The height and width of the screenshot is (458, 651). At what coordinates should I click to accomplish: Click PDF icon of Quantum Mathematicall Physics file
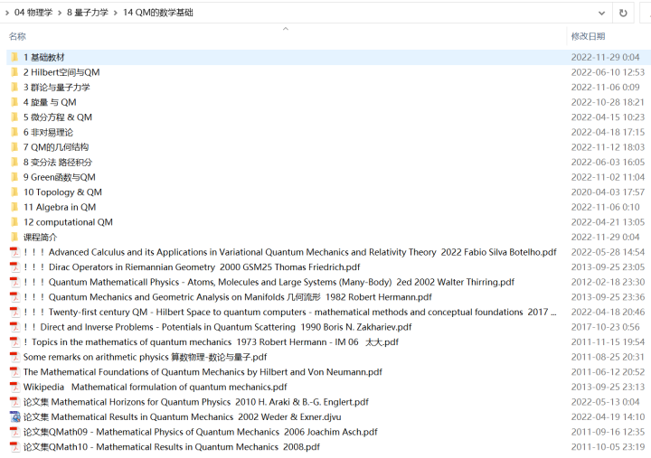coord(14,282)
